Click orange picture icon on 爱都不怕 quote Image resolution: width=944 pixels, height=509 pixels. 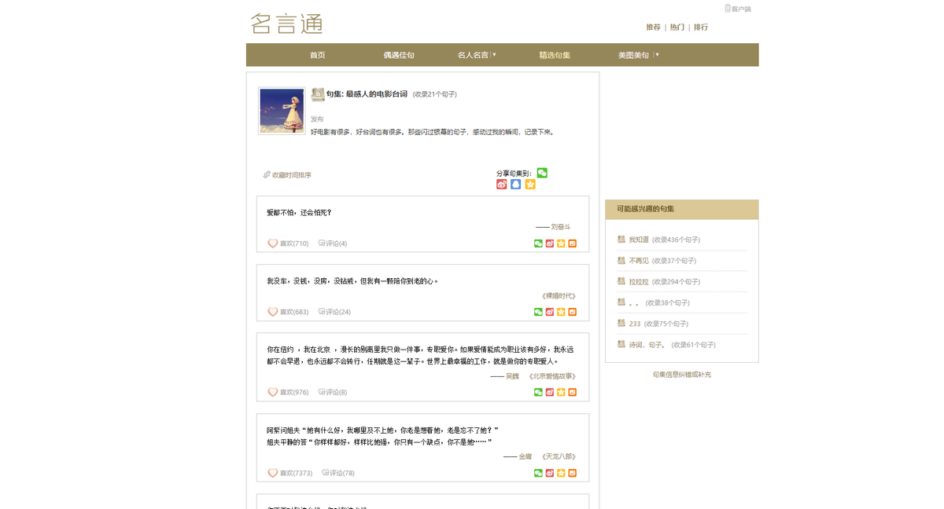573,244
